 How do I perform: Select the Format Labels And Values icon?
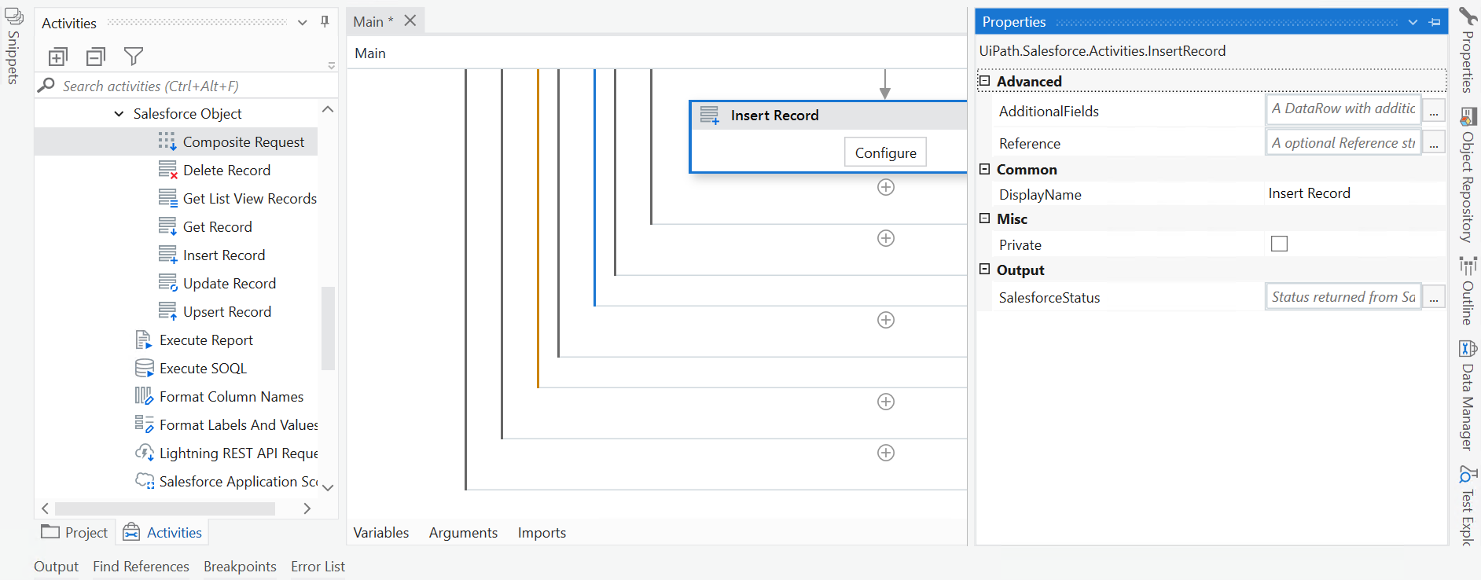coord(144,424)
